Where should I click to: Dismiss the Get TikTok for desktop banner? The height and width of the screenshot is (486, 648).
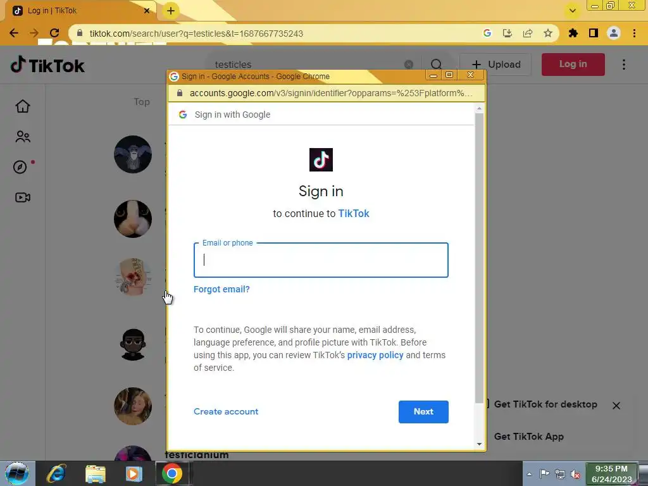point(616,406)
